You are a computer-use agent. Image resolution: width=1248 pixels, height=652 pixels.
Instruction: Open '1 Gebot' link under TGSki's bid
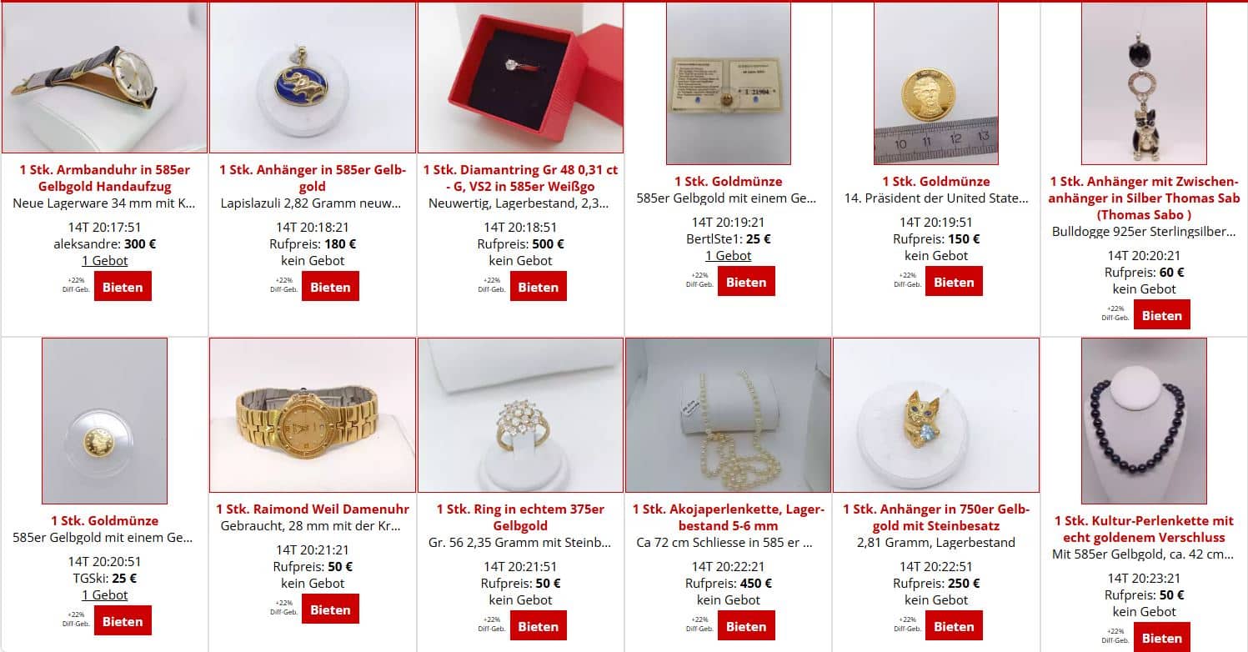(105, 594)
